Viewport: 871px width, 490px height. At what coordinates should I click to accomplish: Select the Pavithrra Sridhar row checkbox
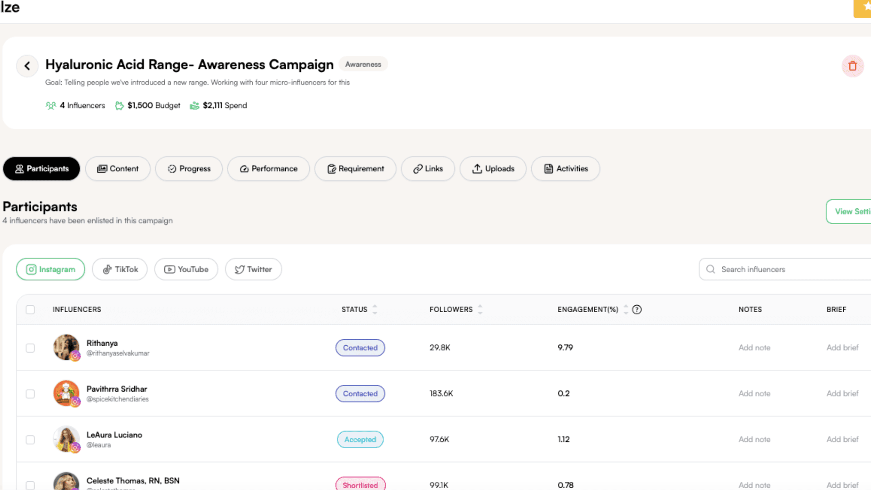pyautogui.click(x=30, y=394)
